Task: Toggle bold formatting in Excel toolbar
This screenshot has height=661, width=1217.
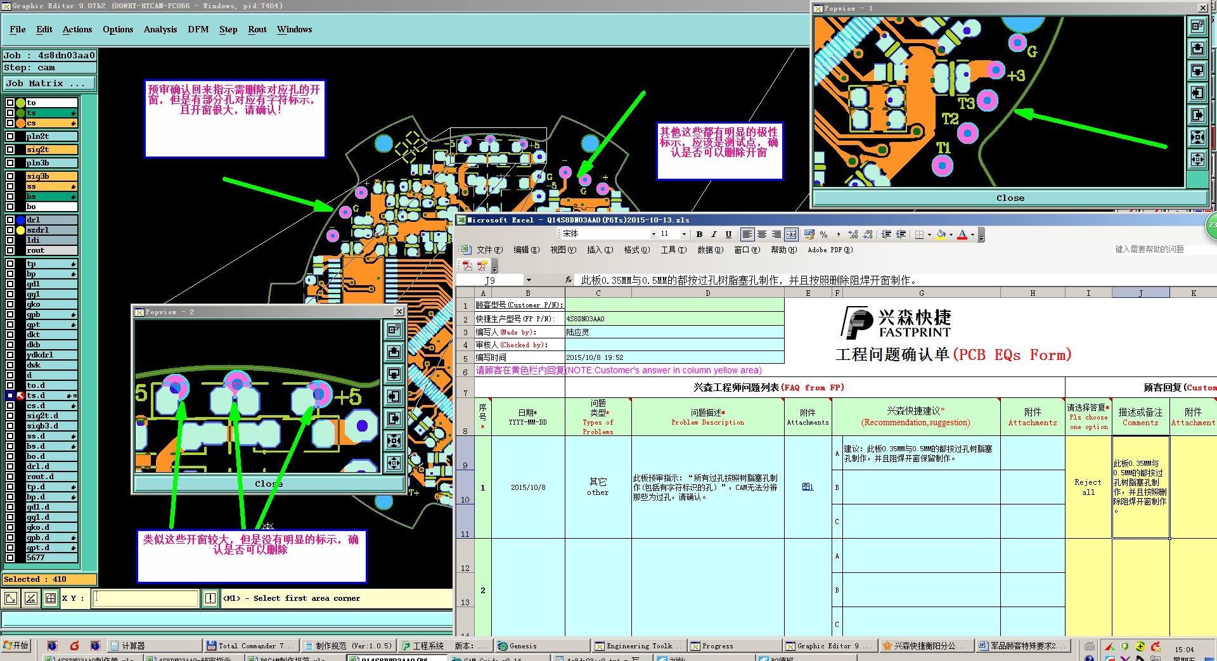Action: click(x=699, y=234)
